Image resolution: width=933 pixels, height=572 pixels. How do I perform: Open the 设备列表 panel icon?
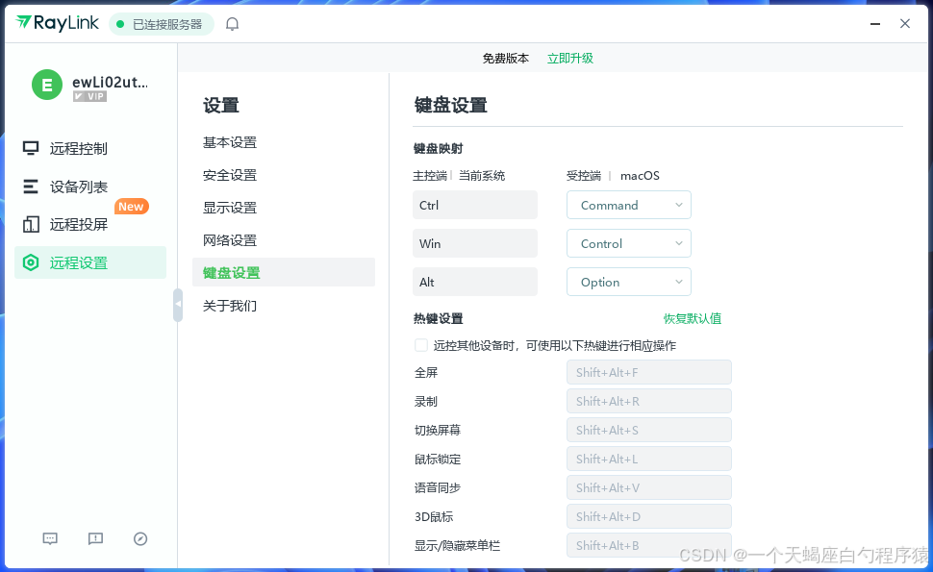[x=32, y=187]
